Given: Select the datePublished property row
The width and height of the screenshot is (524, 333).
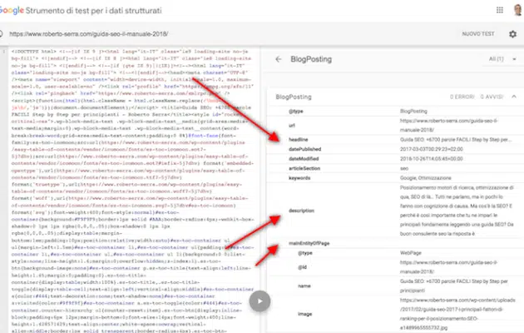Looking at the screenshot, I should (x=395, y=149).
